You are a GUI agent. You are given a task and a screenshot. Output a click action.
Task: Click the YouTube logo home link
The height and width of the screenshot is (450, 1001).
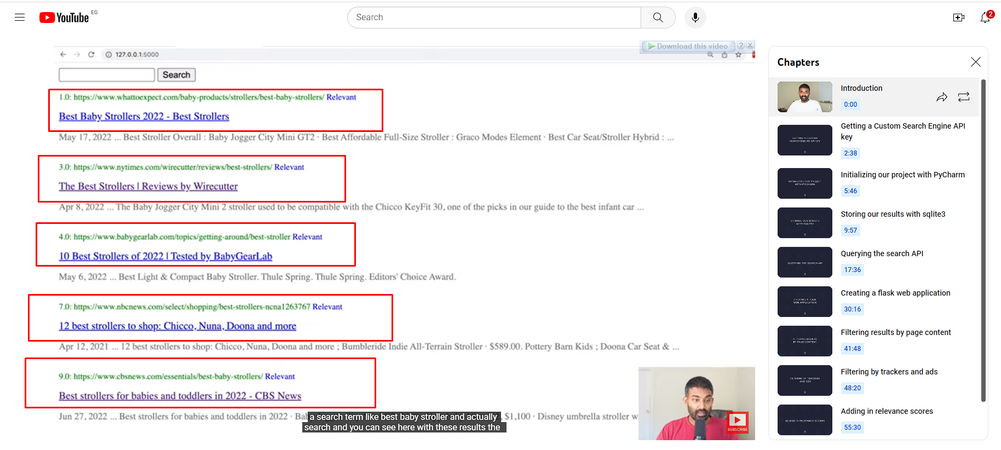point(64,18)
